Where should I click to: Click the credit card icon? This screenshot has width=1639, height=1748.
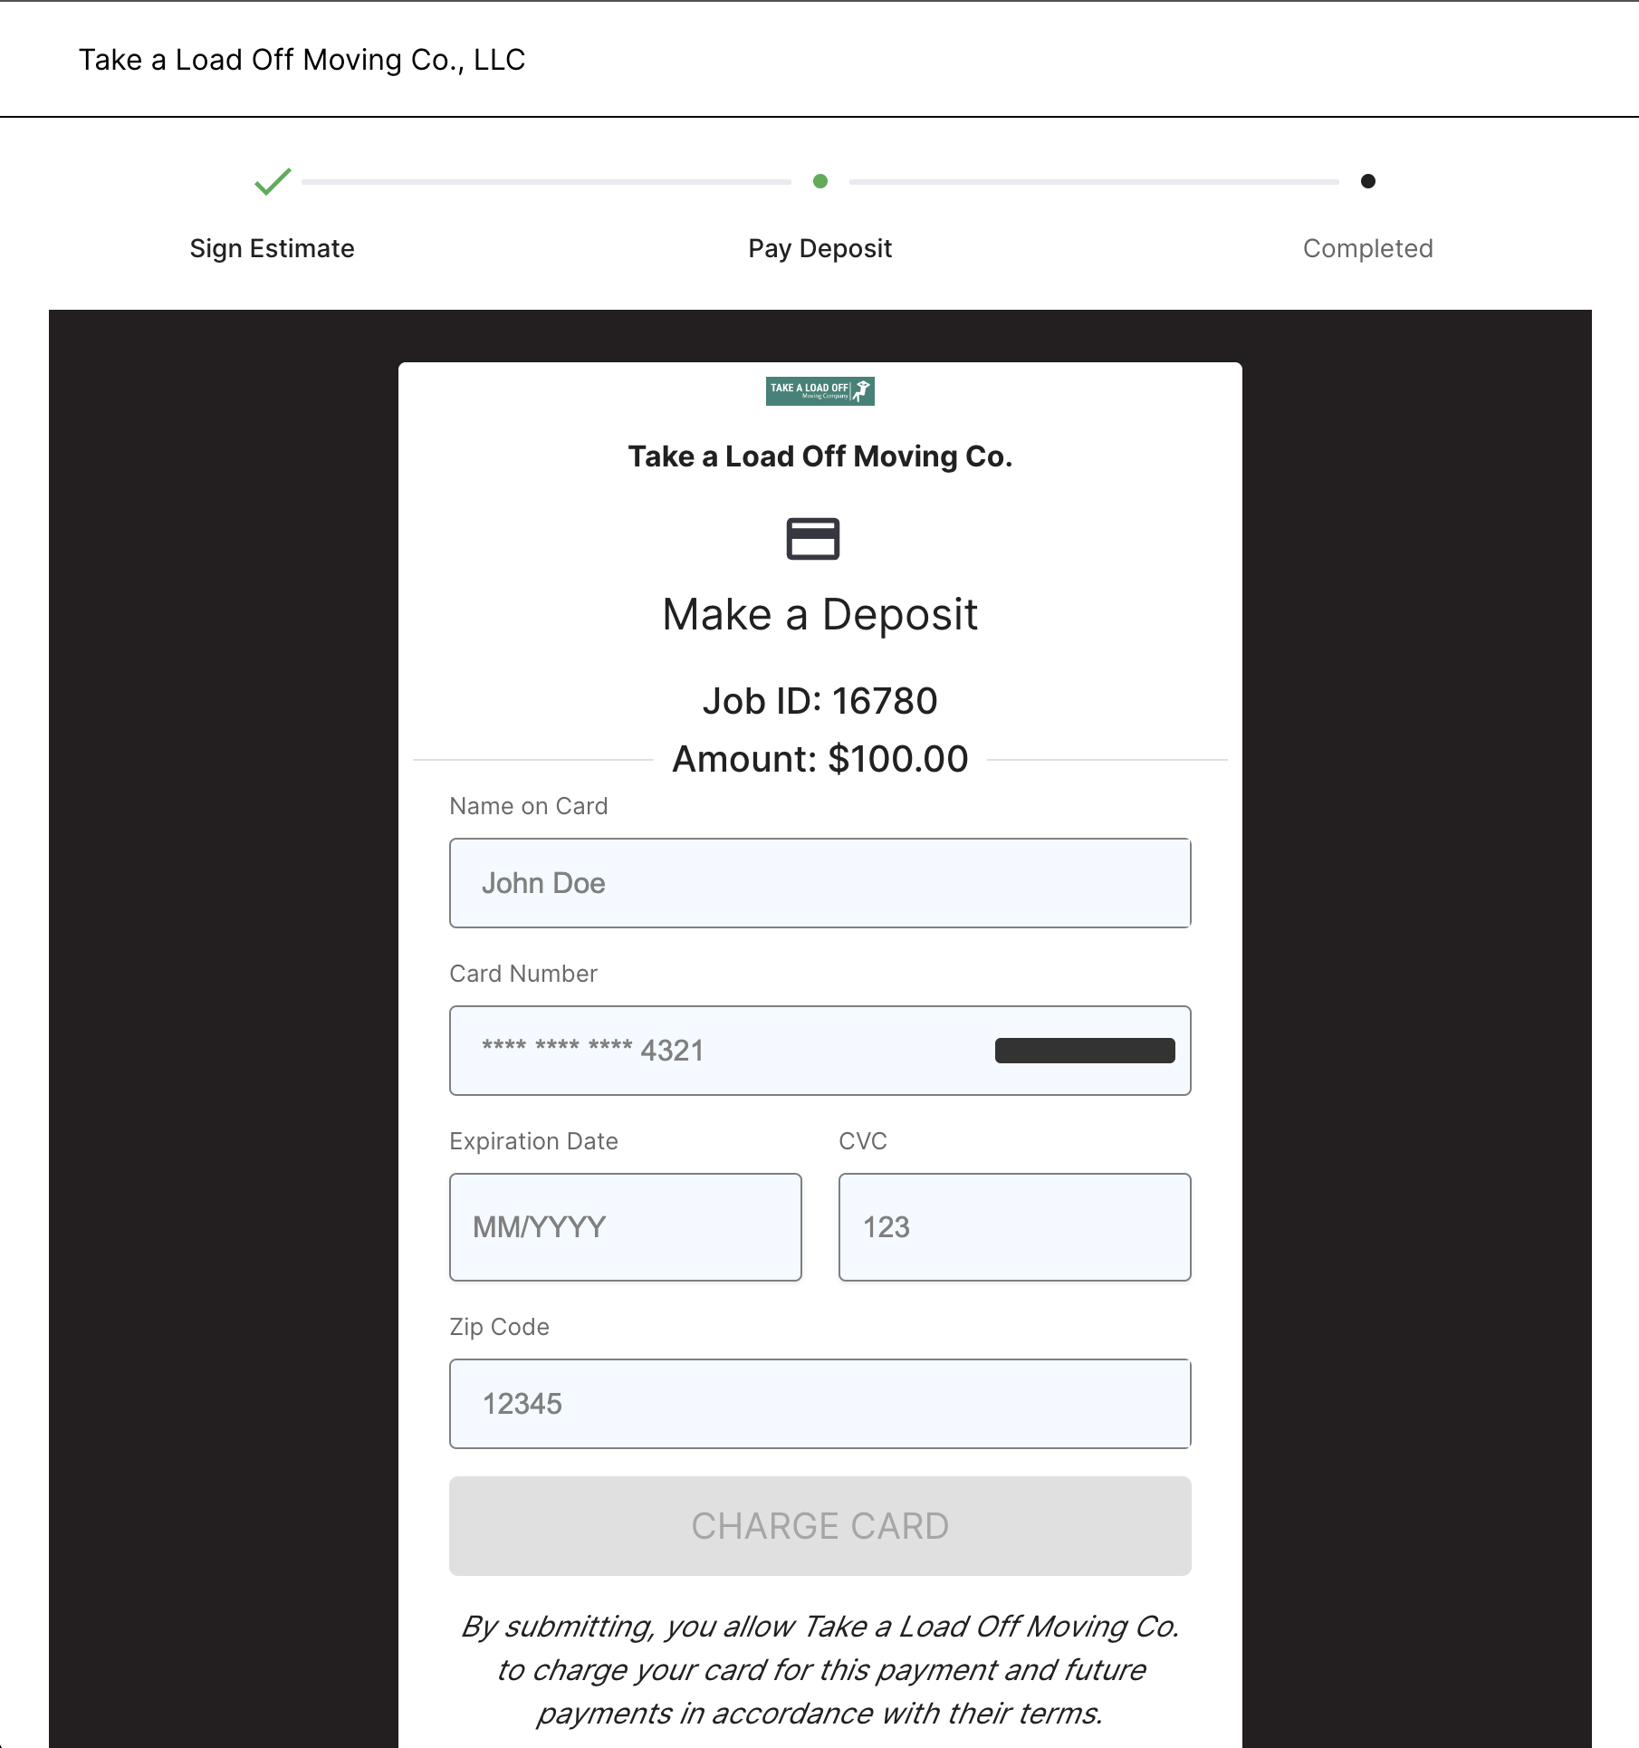(812, 539)
